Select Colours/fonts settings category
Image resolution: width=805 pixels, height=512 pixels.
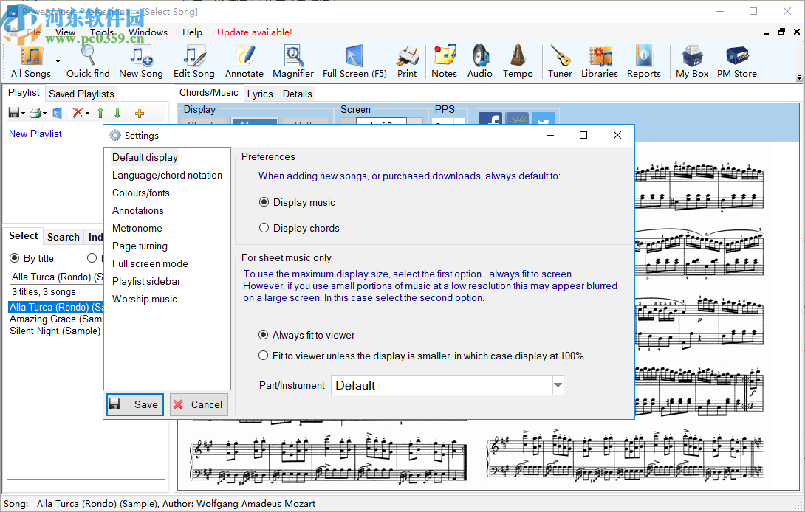140,193
